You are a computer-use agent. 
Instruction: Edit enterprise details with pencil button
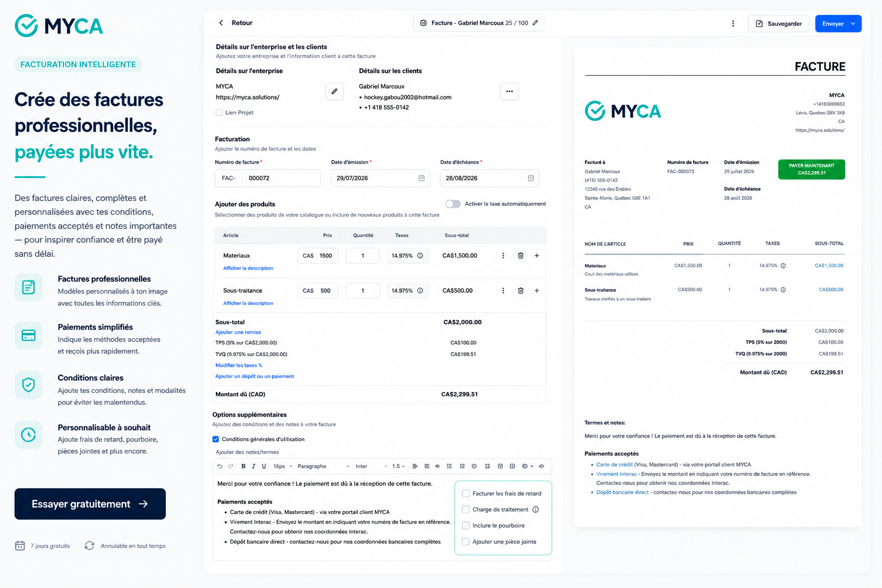pyautogui.click(x=334, y=91)
